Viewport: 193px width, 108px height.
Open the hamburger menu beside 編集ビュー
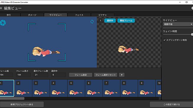point(1,8)
